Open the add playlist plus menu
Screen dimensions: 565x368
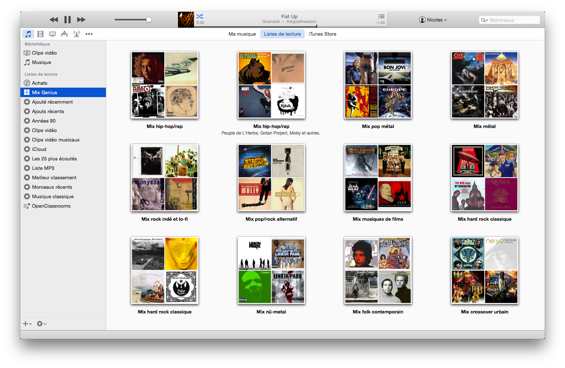point(27,324)
